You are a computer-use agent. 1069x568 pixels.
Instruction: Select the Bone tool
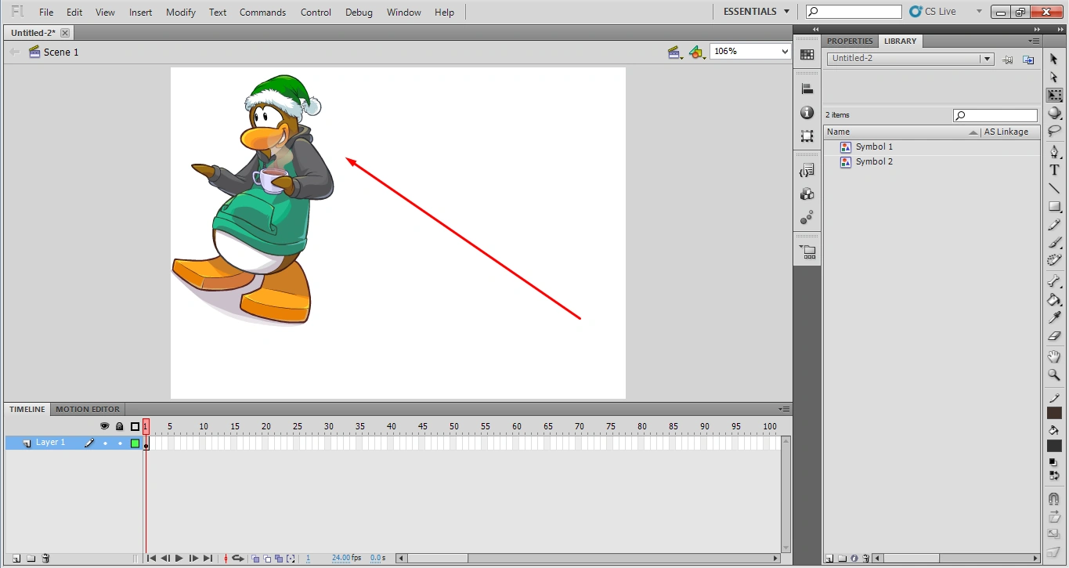pos(1054,281)
